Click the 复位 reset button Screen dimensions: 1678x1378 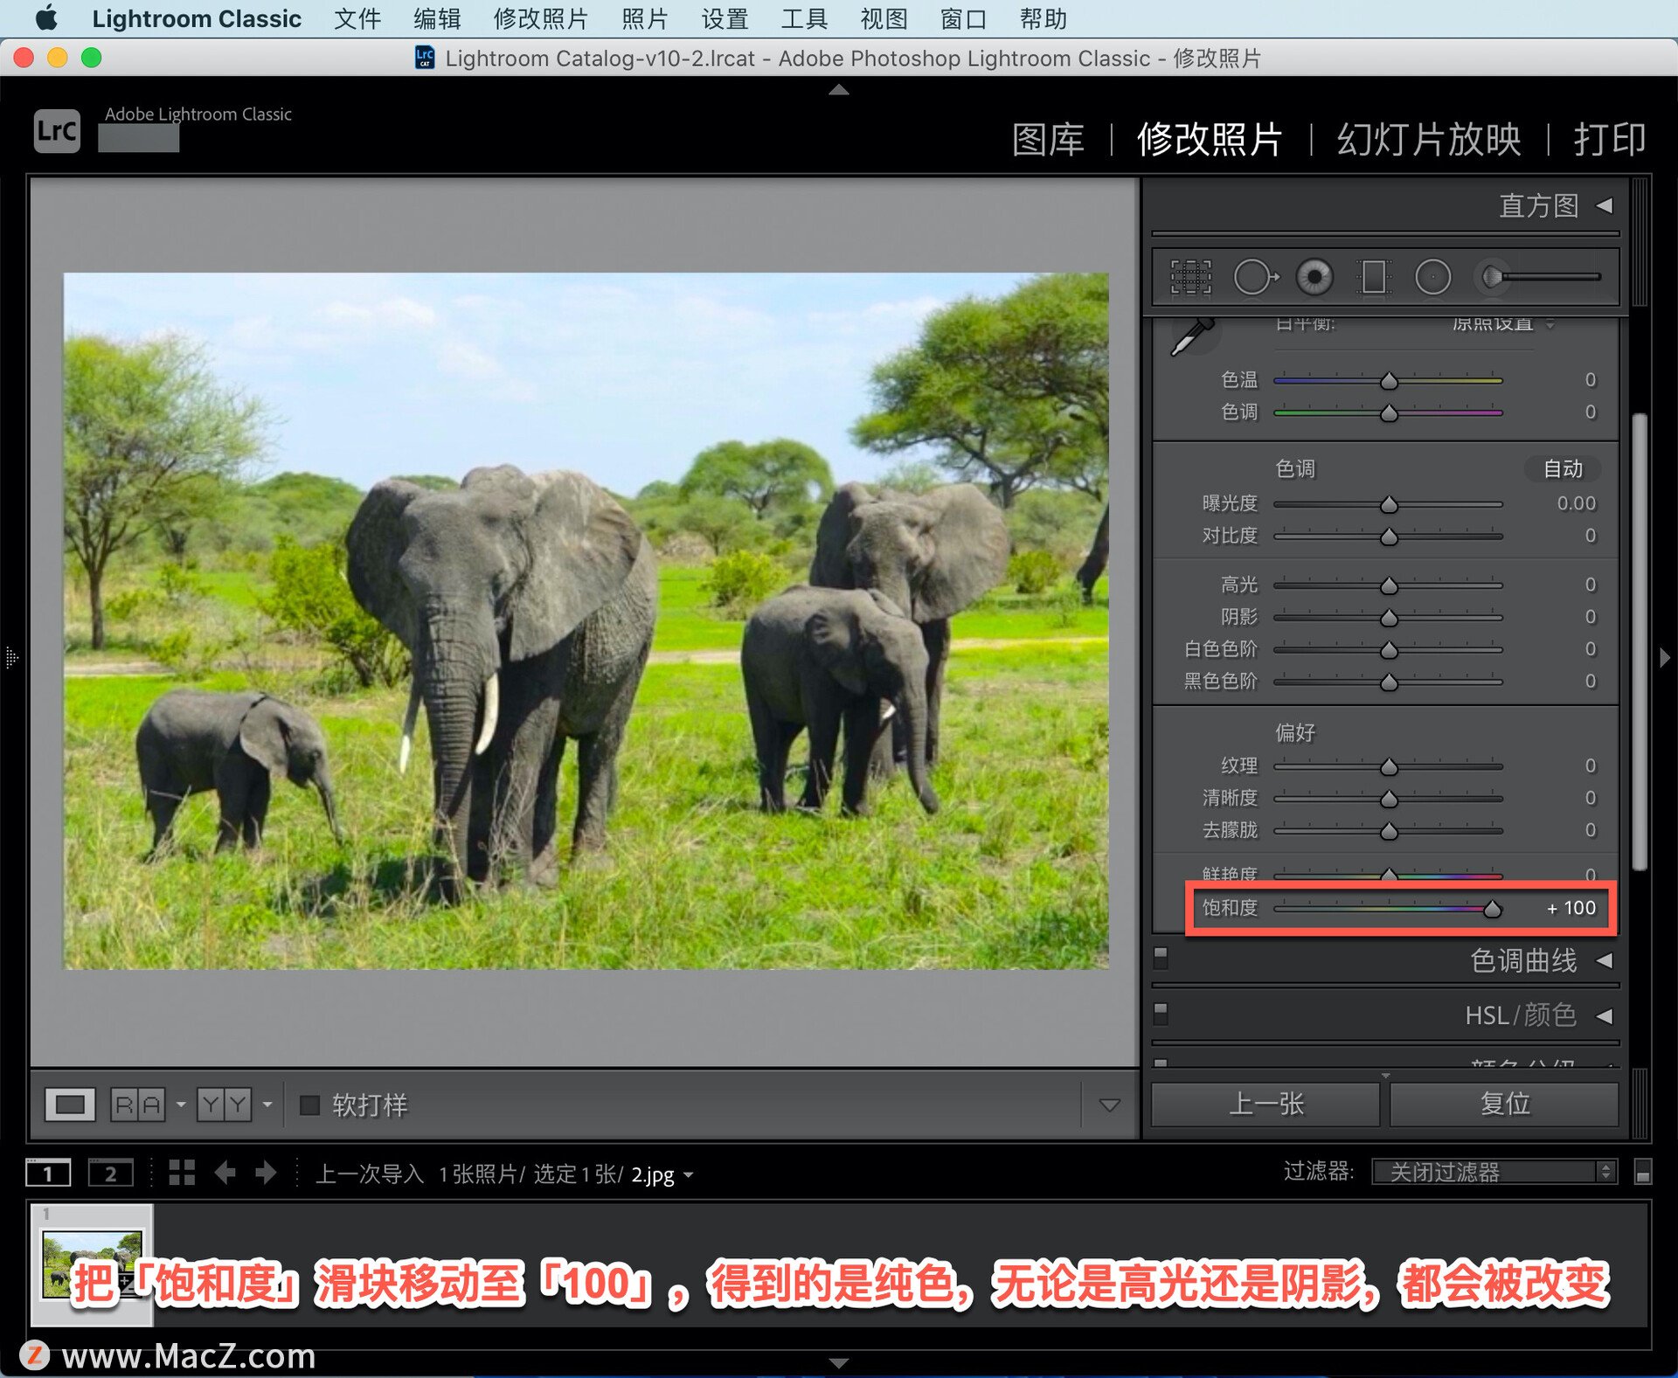[1504, 1104]
